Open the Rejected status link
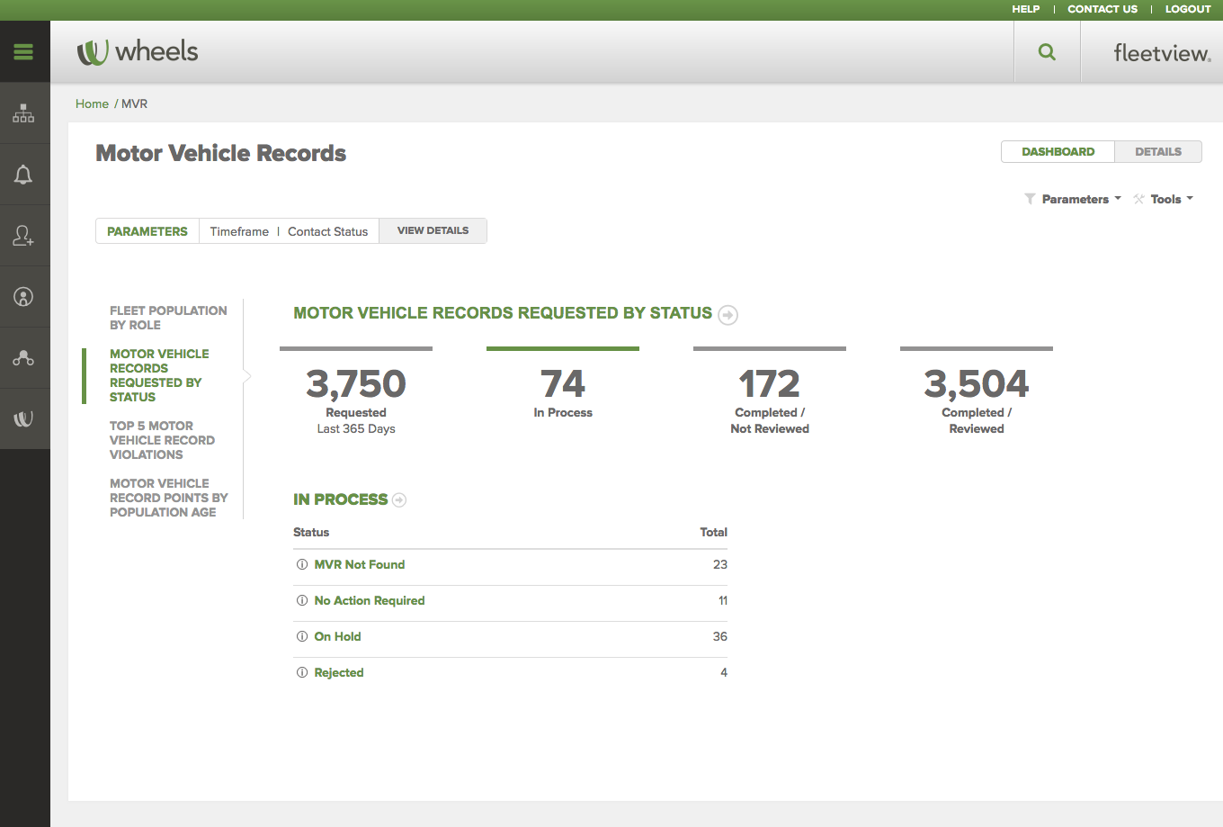 (x=339, y=672)
